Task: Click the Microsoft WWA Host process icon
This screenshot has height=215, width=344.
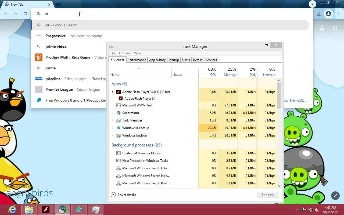Action: pos(118,105)
